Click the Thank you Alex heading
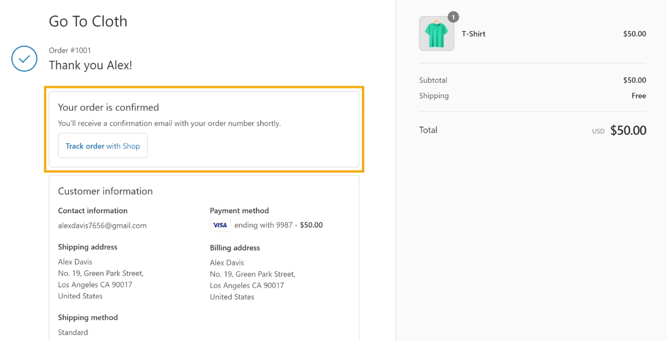This screenshot has width=667, height=341. click(x=90, y=66)
